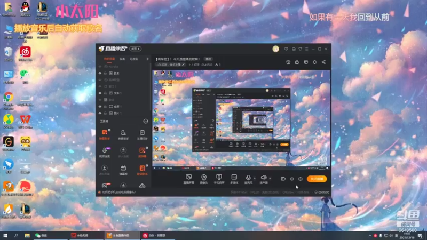Switch to the 我的场景 scene tab

109,59
